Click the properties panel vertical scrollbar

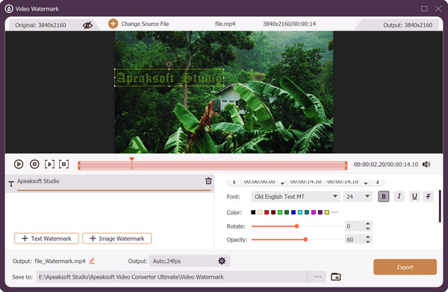click(440, 206)
